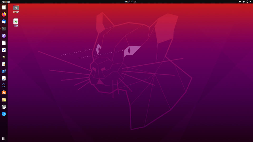
Task: Open the cardboard box package installer icon
Action: [x=4, y=100]
